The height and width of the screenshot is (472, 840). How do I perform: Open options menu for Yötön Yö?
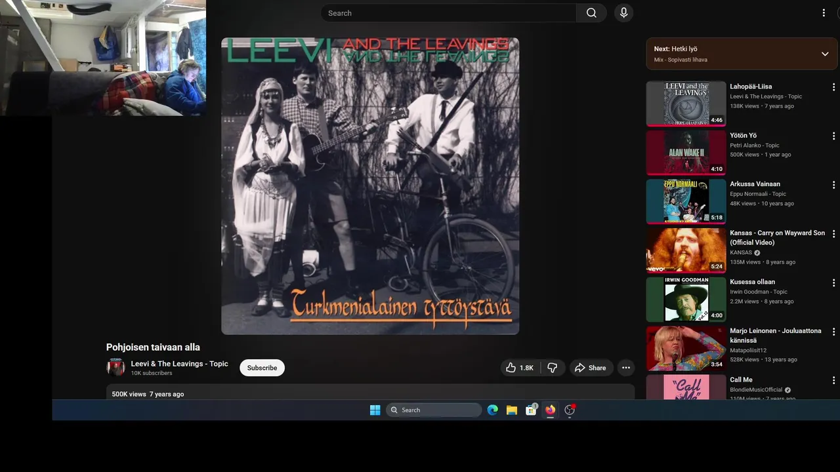click(x=834, y=136)
